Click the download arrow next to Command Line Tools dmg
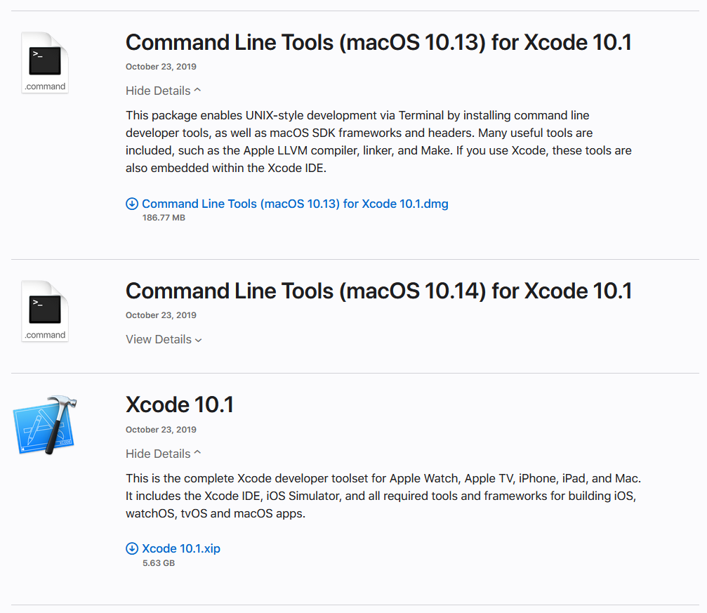Image resolution: width=707 pixels, height=613 pixels. click(132, 203)
